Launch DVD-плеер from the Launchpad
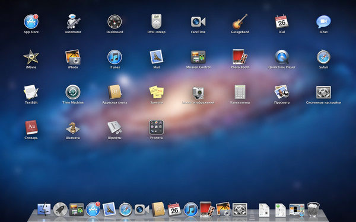Screen dimensions: 356x222 tap(157, 22)
